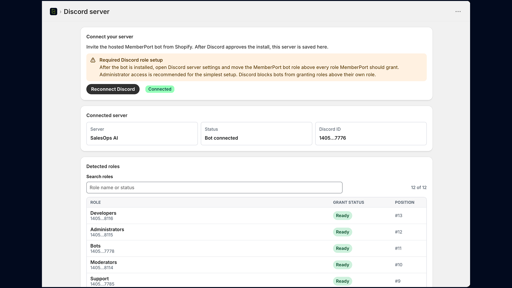Select the Moderators role name
Viewport: 512px width, 288px height.
tap(104, 262)
